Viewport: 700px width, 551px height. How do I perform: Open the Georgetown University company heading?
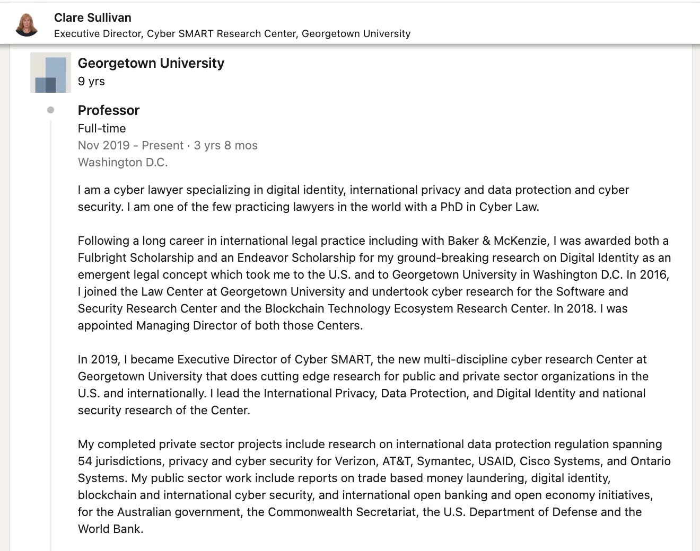151,63
